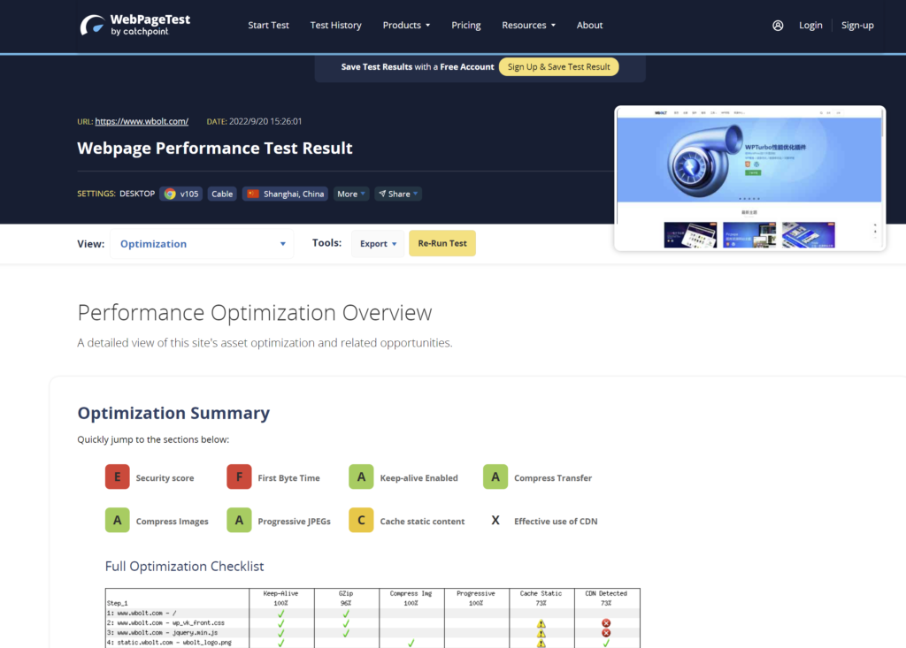Click the yellow C Cache static content badge
Viewport: 906px width, 648px height.
pos(361,521)
